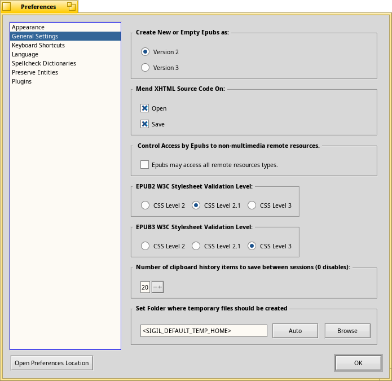Viewport: 392px width, 381px height.
Task: Select General Settings in the sidebar
Action: point(65,36)
